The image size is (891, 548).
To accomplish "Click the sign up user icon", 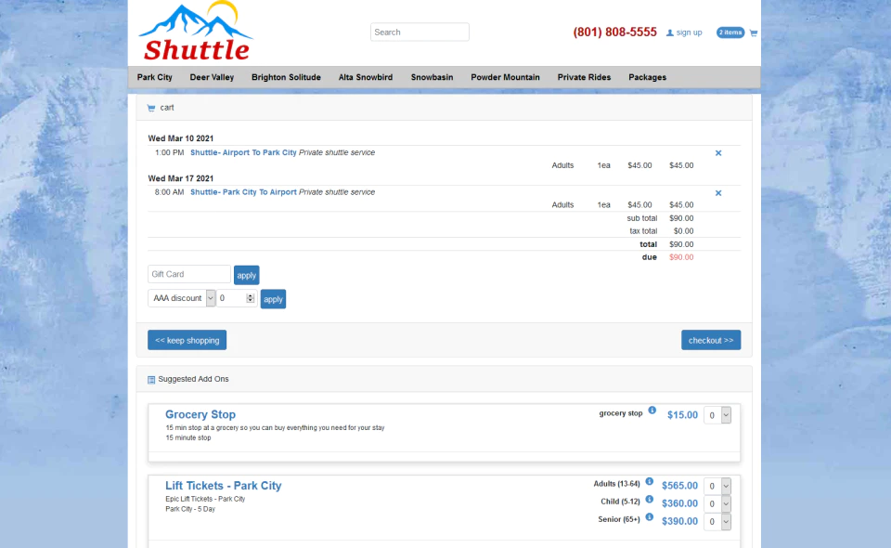I will 670,33.
